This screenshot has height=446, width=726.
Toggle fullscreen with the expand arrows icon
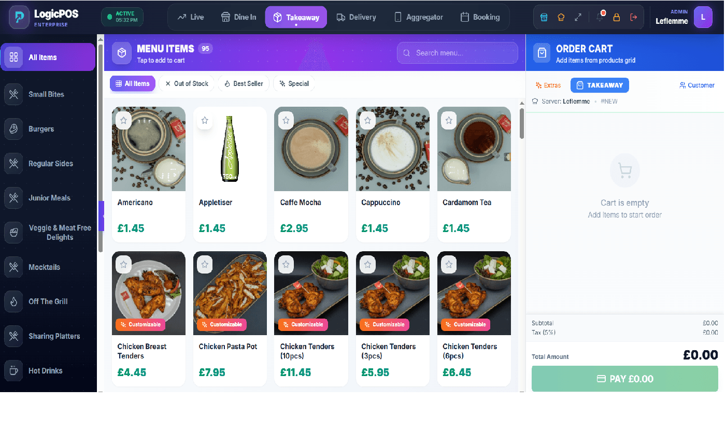pos(578,17)
